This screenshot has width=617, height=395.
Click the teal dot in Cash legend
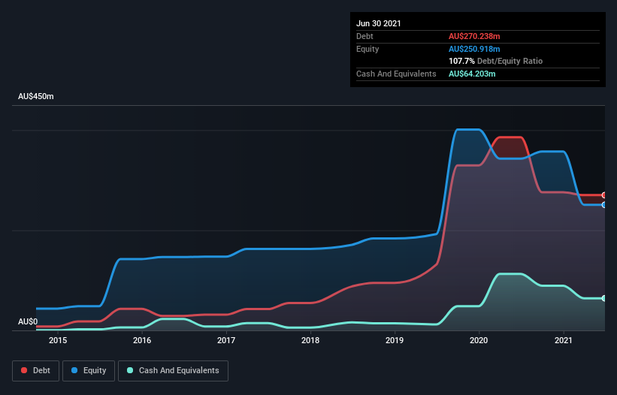click(x=130, y=370)
